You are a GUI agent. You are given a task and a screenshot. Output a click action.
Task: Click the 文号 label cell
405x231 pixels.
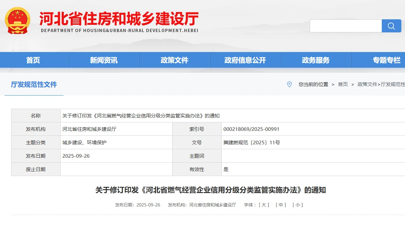click(197, 143)
